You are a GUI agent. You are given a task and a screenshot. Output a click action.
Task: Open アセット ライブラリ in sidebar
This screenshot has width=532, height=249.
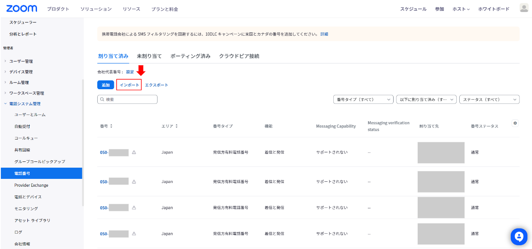click(32, 220)
